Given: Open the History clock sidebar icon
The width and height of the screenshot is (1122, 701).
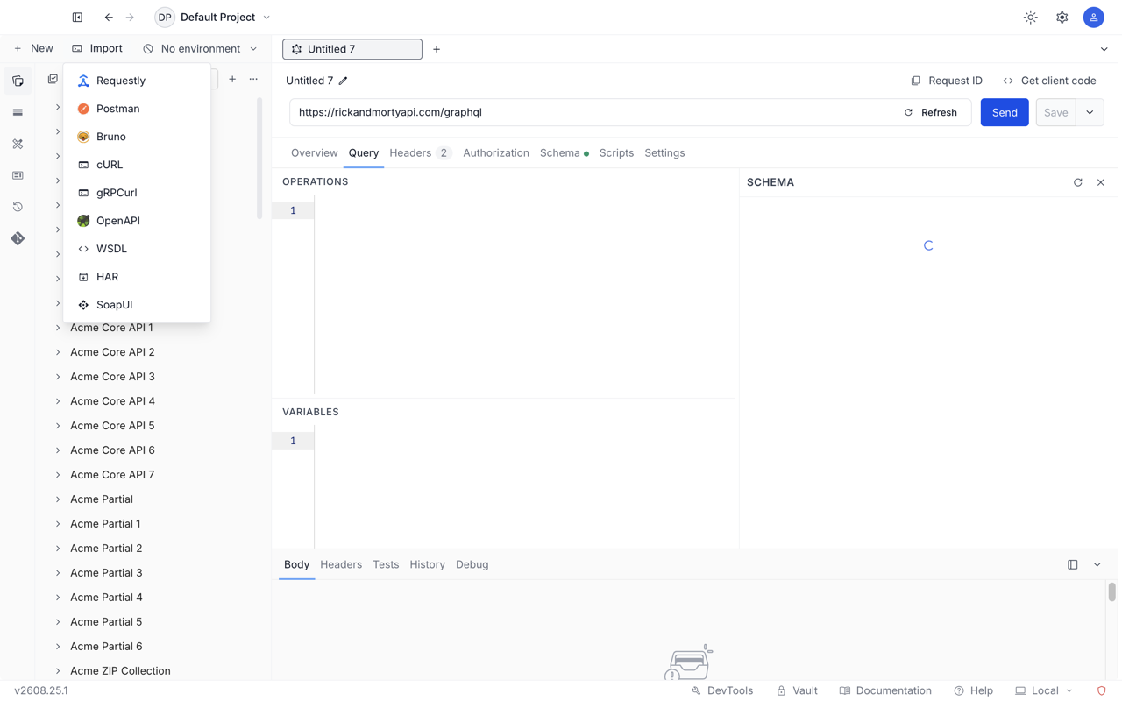Looking at the screenshot, I should coord(18,207).
